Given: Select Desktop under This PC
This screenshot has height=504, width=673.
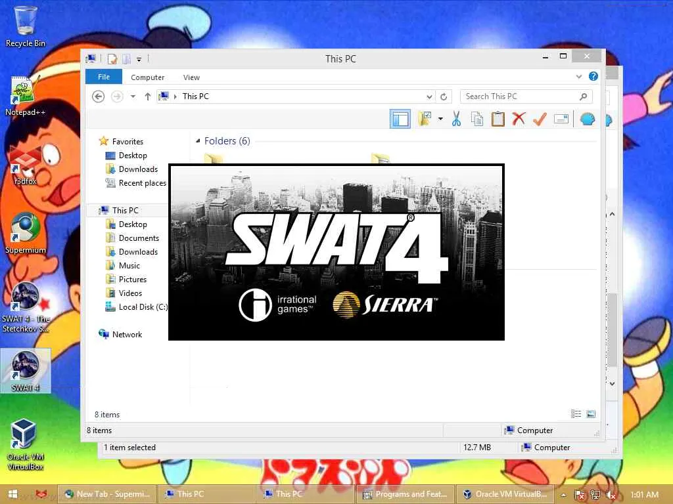Looking at the screenshot, I should click(133, 224).
